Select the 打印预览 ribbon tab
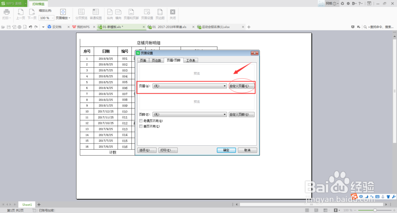 point(39,4)
